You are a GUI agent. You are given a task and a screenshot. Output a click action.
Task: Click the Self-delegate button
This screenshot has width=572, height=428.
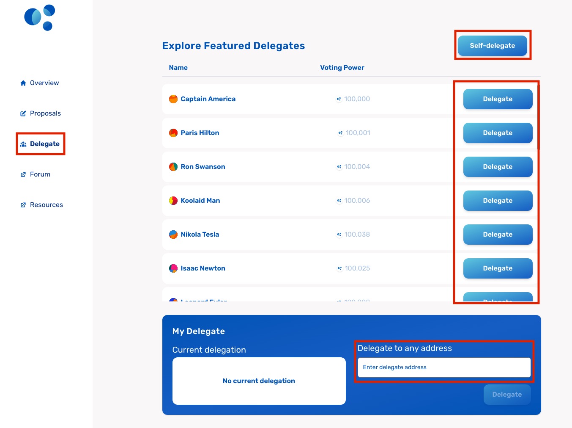[493, 45]
